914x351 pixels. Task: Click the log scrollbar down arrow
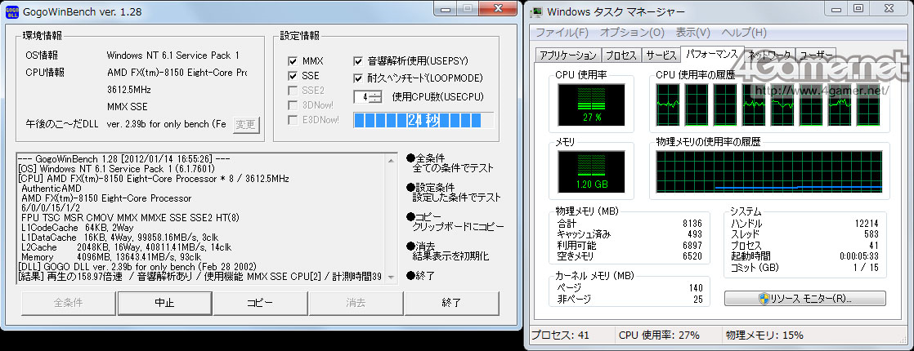point(391,277)
